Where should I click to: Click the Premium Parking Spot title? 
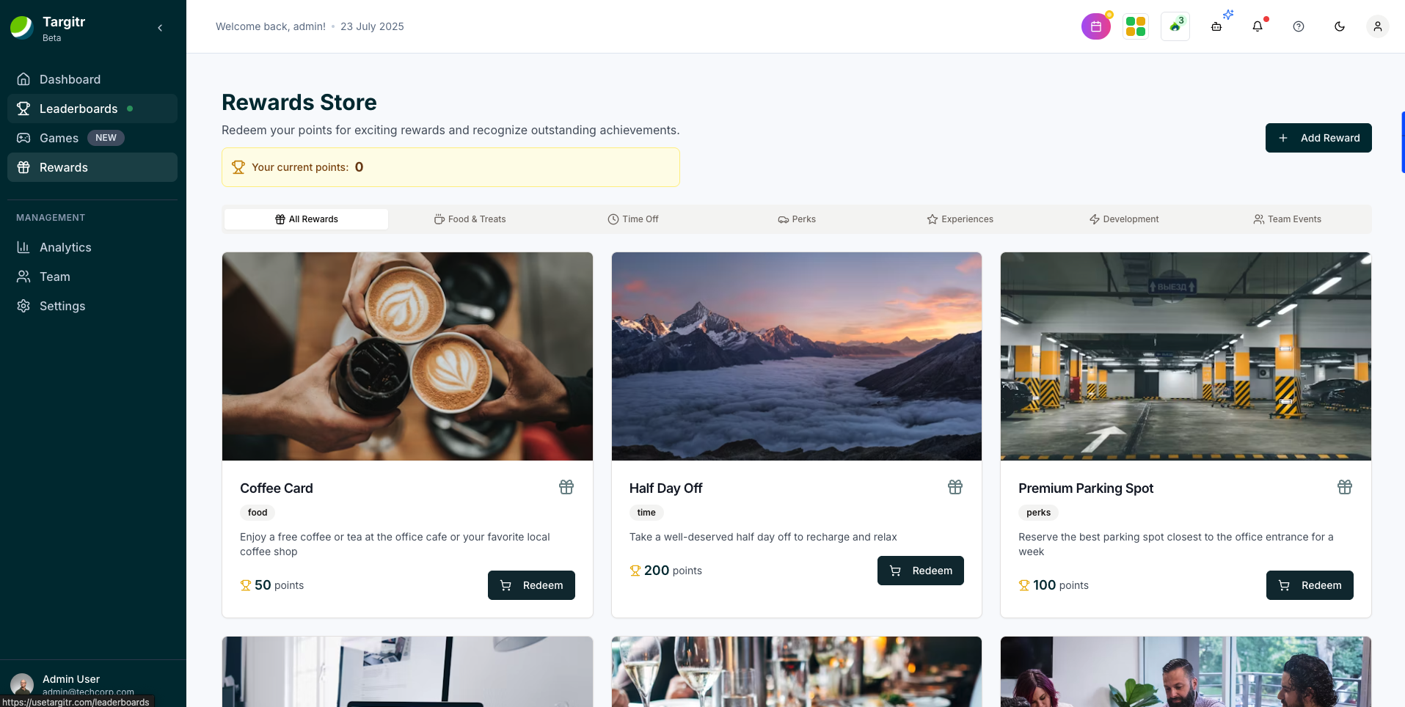pyautogui.click(x=1086, y=488)
